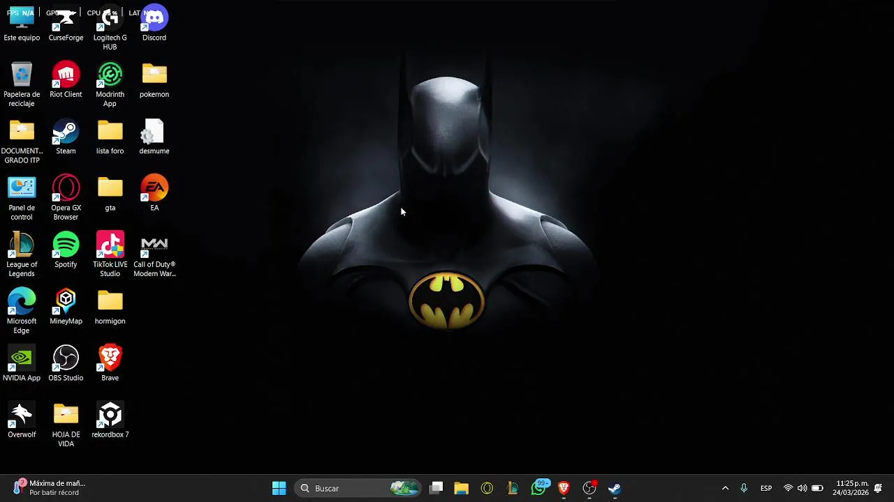Select the TikTok LIVE Studio shortcut
The image size is (894, 502).
click(x=110, y=255)
